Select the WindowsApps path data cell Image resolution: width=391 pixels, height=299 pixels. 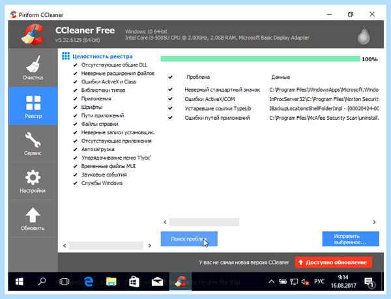pos(324,89)
